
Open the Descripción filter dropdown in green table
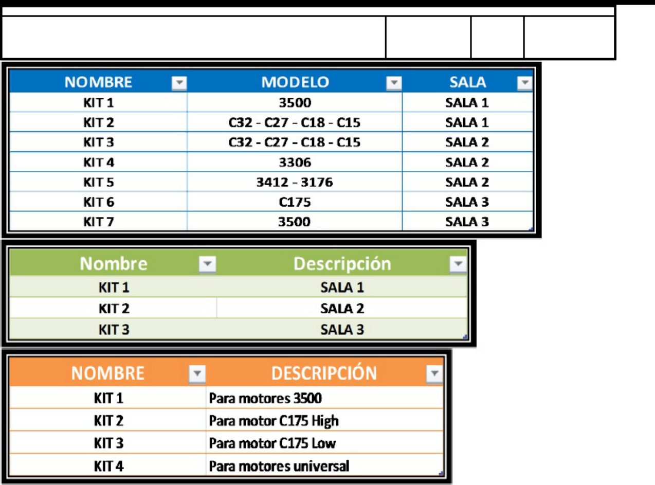458,265
